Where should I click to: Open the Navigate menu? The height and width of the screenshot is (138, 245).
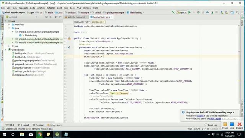(x=23, y=8)
